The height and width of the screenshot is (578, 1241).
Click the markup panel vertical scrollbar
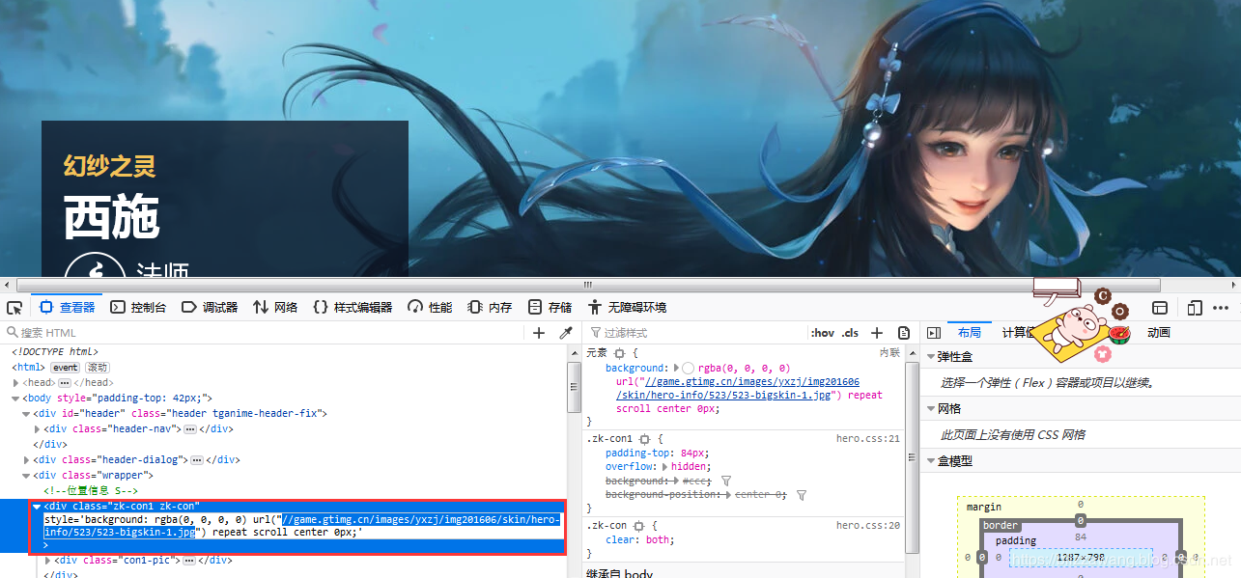pyautogui.click(x=573, y=386)
